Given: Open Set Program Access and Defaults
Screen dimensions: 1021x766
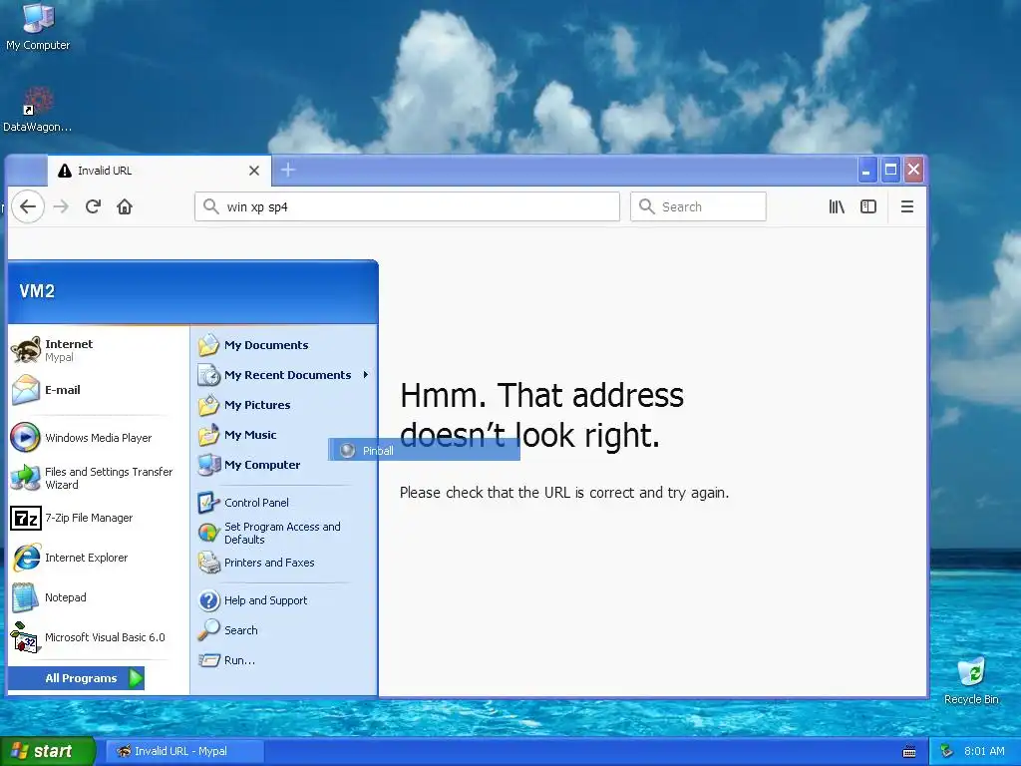Looking at the screenshot, I should coord(283,533).
